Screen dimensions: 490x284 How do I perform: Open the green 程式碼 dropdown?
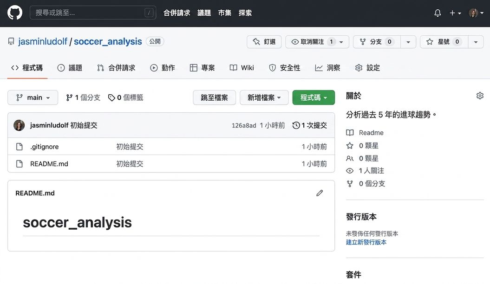pos(314,98)
